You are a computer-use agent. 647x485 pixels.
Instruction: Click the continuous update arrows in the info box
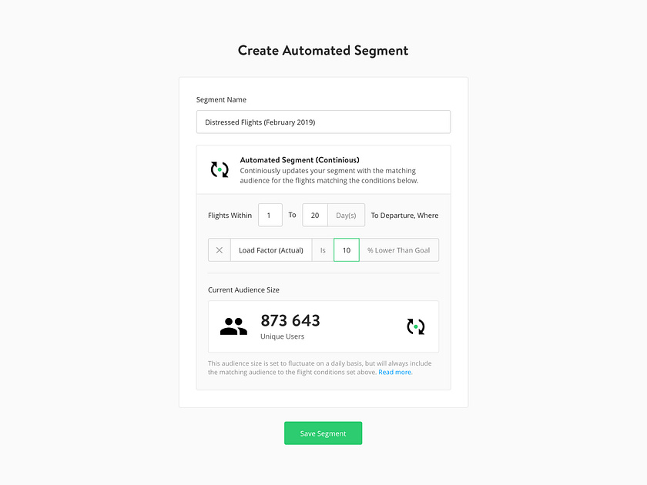click(x=219, y=168)
